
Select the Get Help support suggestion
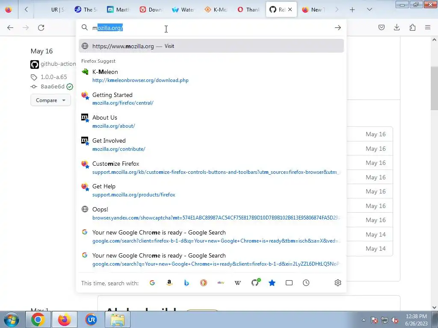pos(211,190)
